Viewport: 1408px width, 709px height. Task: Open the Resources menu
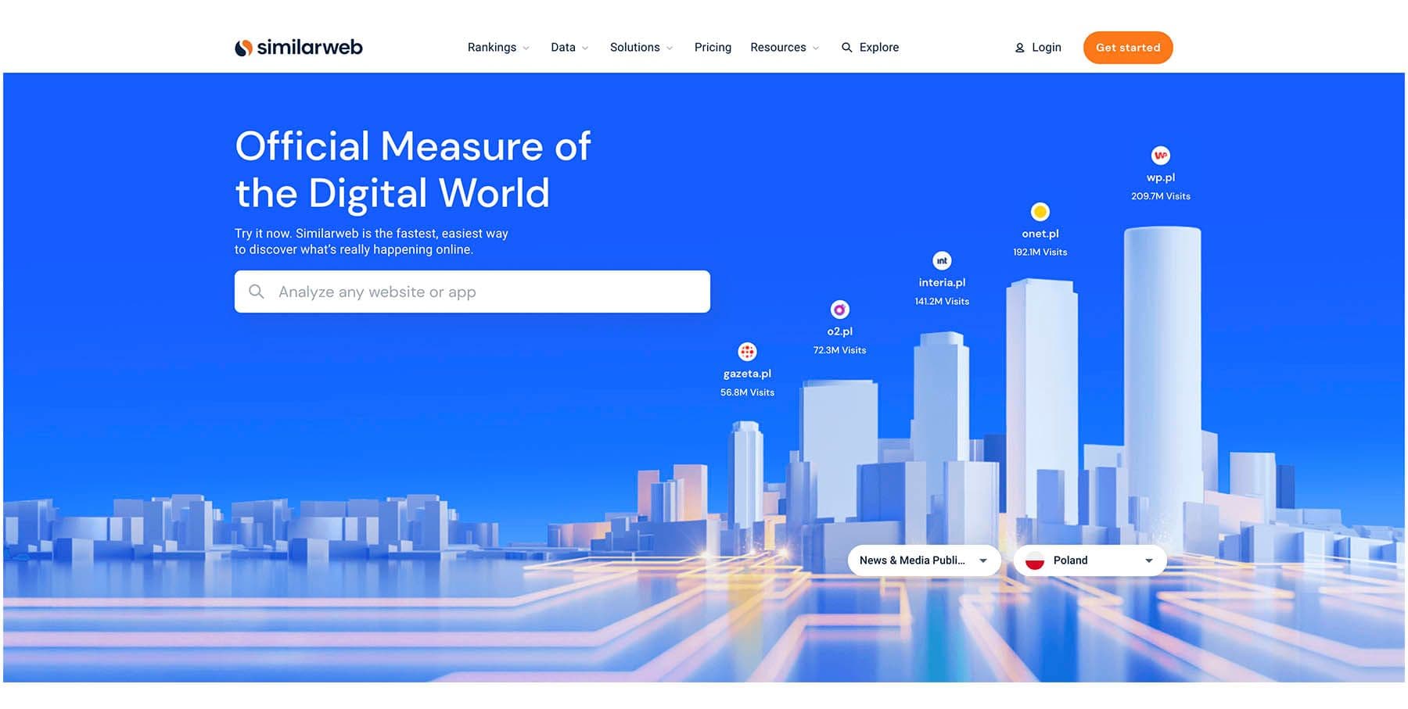point(785,48)
